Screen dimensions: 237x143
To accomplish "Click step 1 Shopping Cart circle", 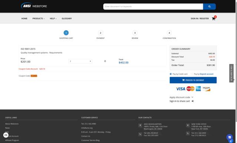I will (x=66, y=33).
